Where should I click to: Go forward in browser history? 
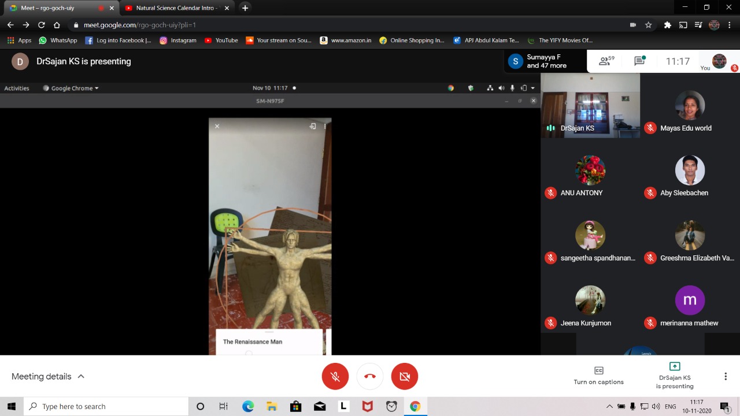pyautogui.click(x=26, y=25)
